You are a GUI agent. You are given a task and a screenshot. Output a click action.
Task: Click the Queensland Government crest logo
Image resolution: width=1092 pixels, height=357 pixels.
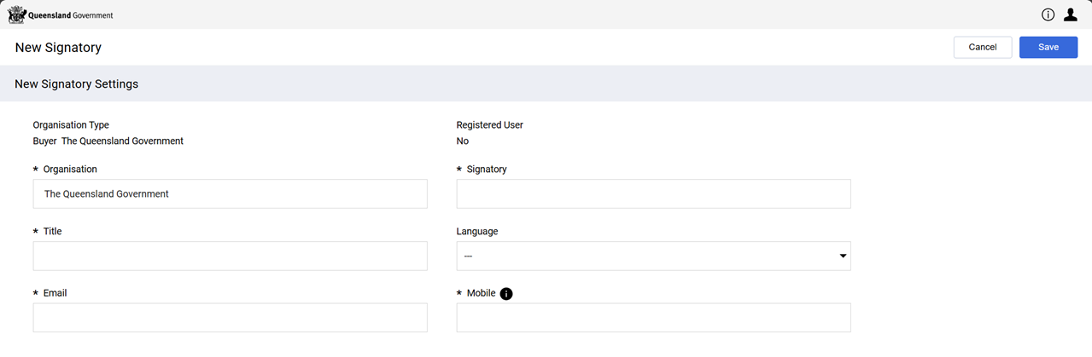pos(17,14)
